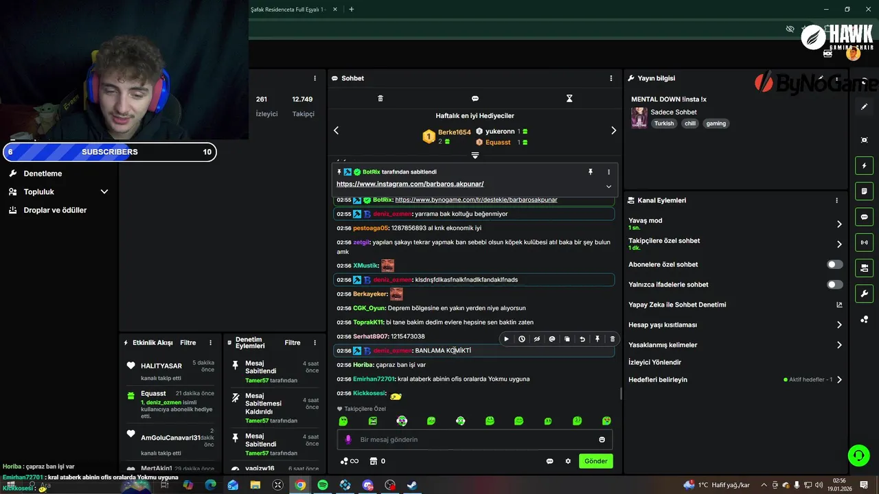This screenshot has width=879, height=494.
Task: Click the speech bubble icon under Sohbet header
Action: pyautogui.click(x=475, y=99)
